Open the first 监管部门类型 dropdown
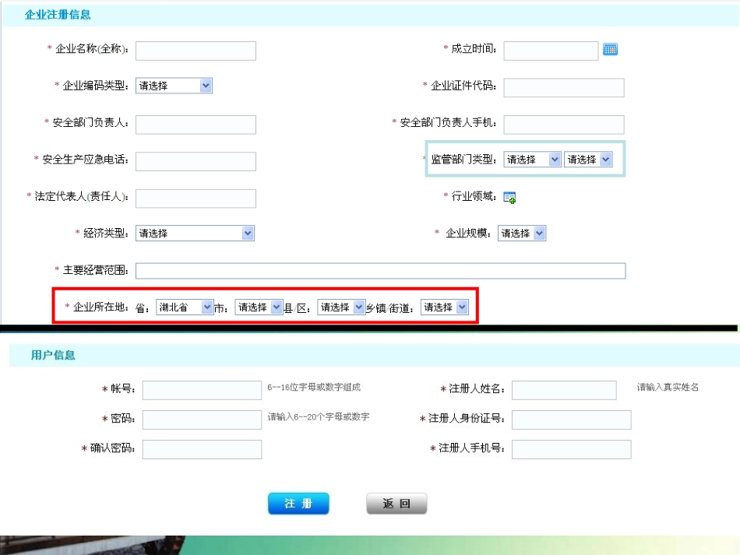This screenshot has height=555, width=740. 532,160
